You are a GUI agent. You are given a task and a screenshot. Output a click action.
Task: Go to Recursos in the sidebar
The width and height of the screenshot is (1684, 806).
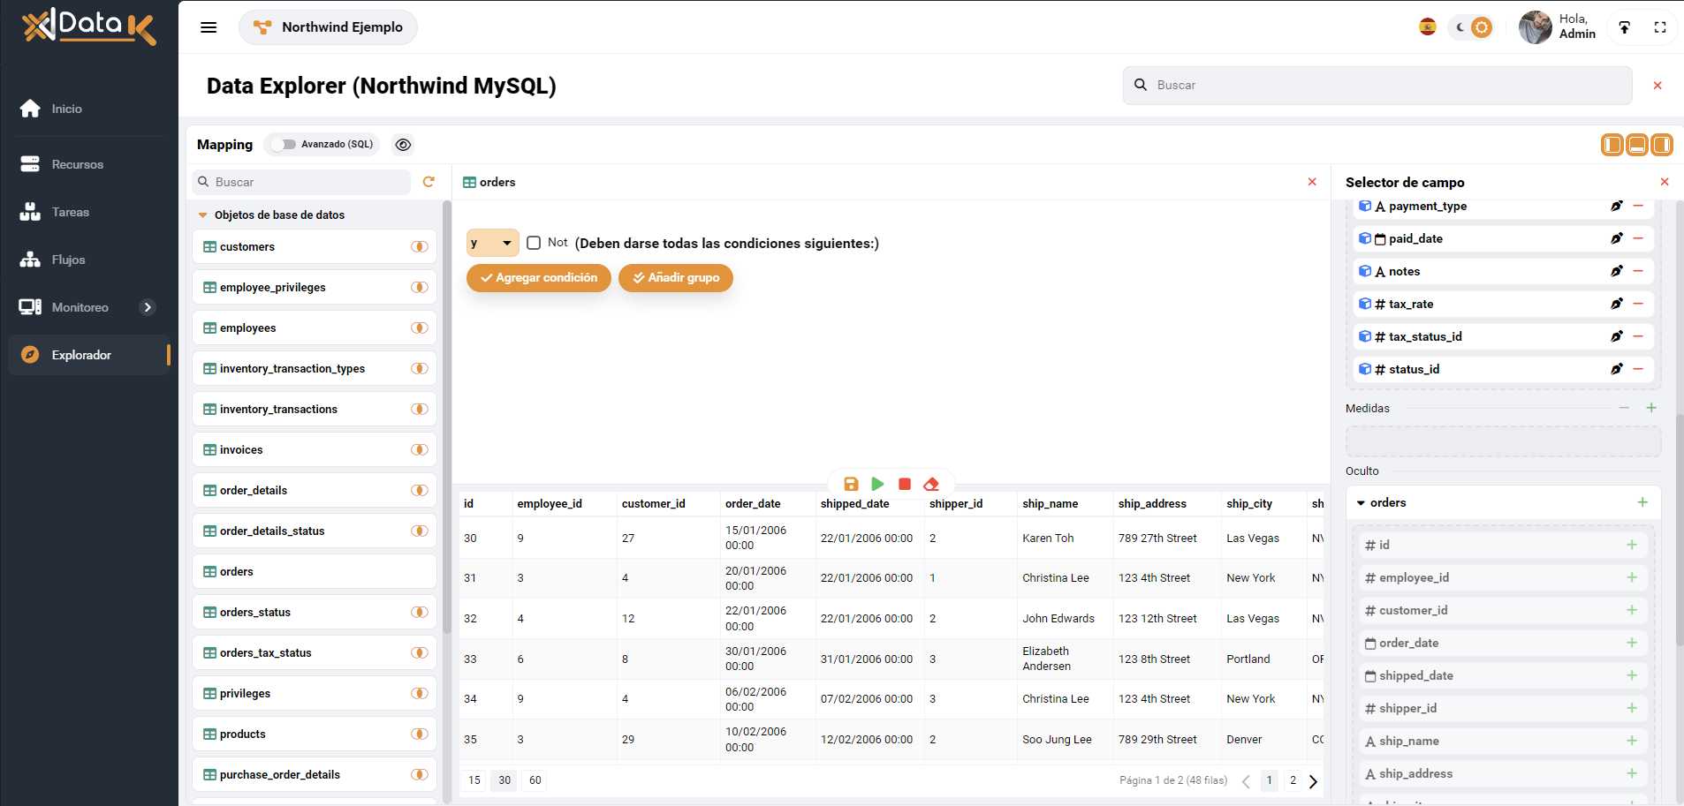tap(77, 164)
